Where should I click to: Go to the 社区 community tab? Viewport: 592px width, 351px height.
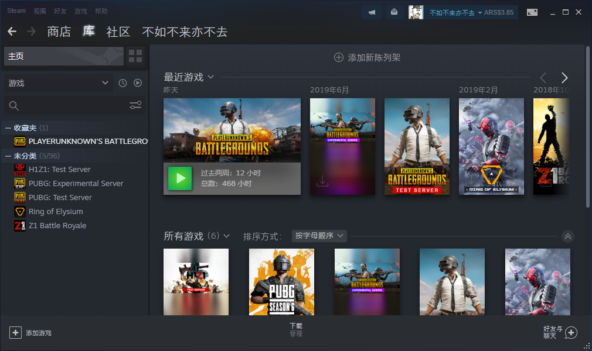[x=118, y=32]
